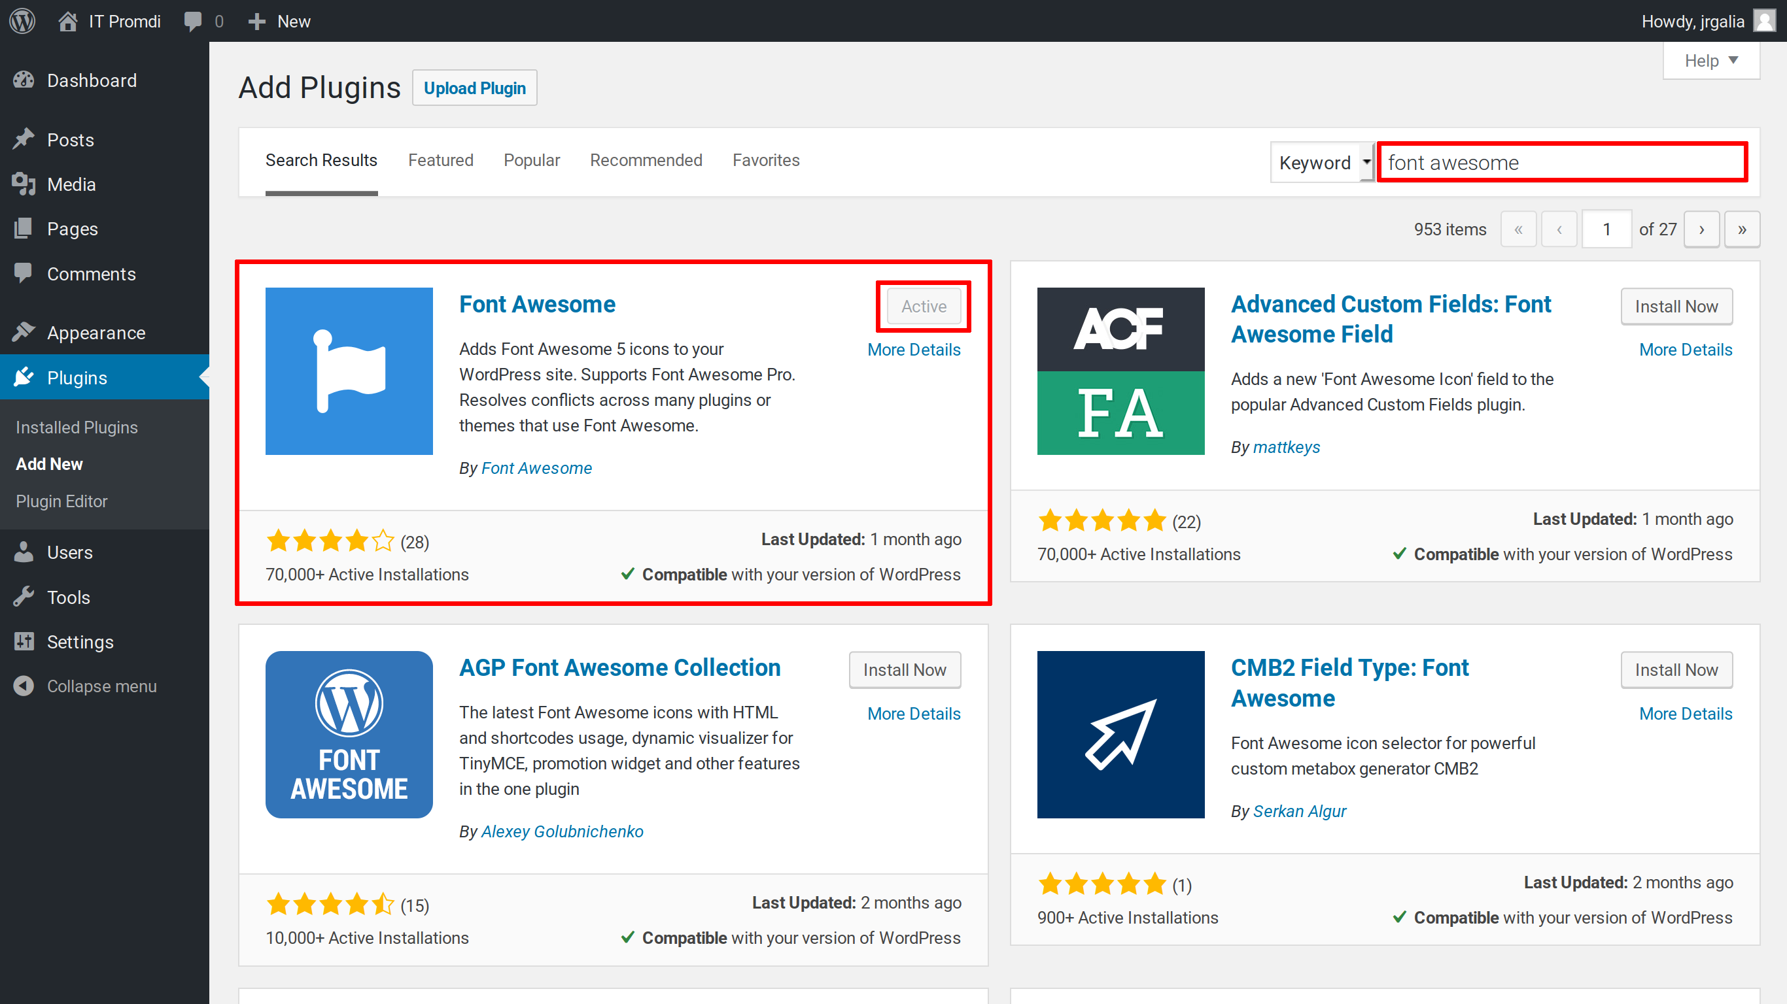Open AGP Font Awesome Collection title
Viewport: 1787px width, 1004px height.
(x=619, y=668)
